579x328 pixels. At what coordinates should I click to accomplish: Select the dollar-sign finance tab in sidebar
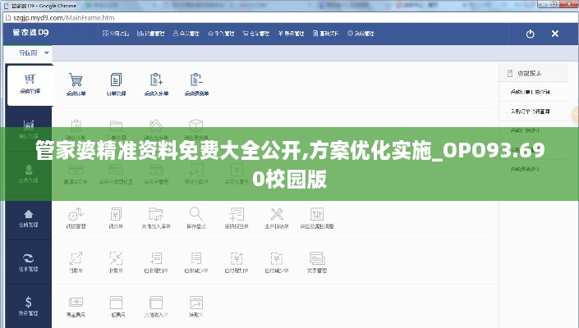29,307
